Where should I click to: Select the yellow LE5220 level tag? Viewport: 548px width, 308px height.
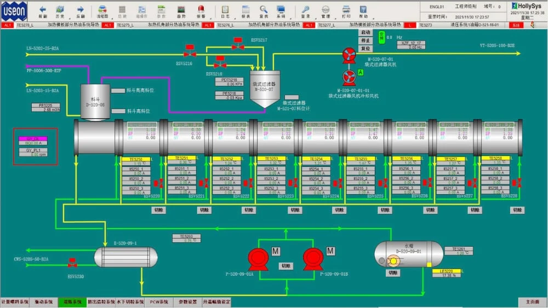tap(447, 271)
